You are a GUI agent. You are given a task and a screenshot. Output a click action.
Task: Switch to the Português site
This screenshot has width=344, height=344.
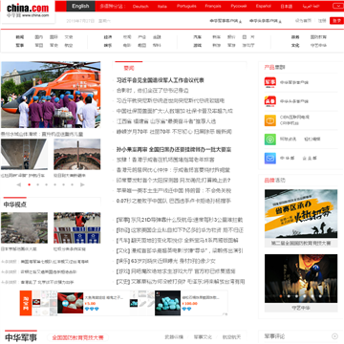(x=186, y=6)
